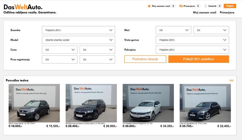Open the Pokrajina dropdown
Image resolution: width=242 pixels, height=140 pixels.
click(x=192, y=50)
